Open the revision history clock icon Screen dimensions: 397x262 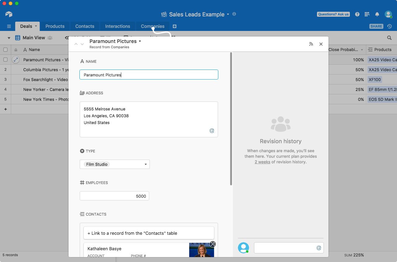(x=390, y=26)
